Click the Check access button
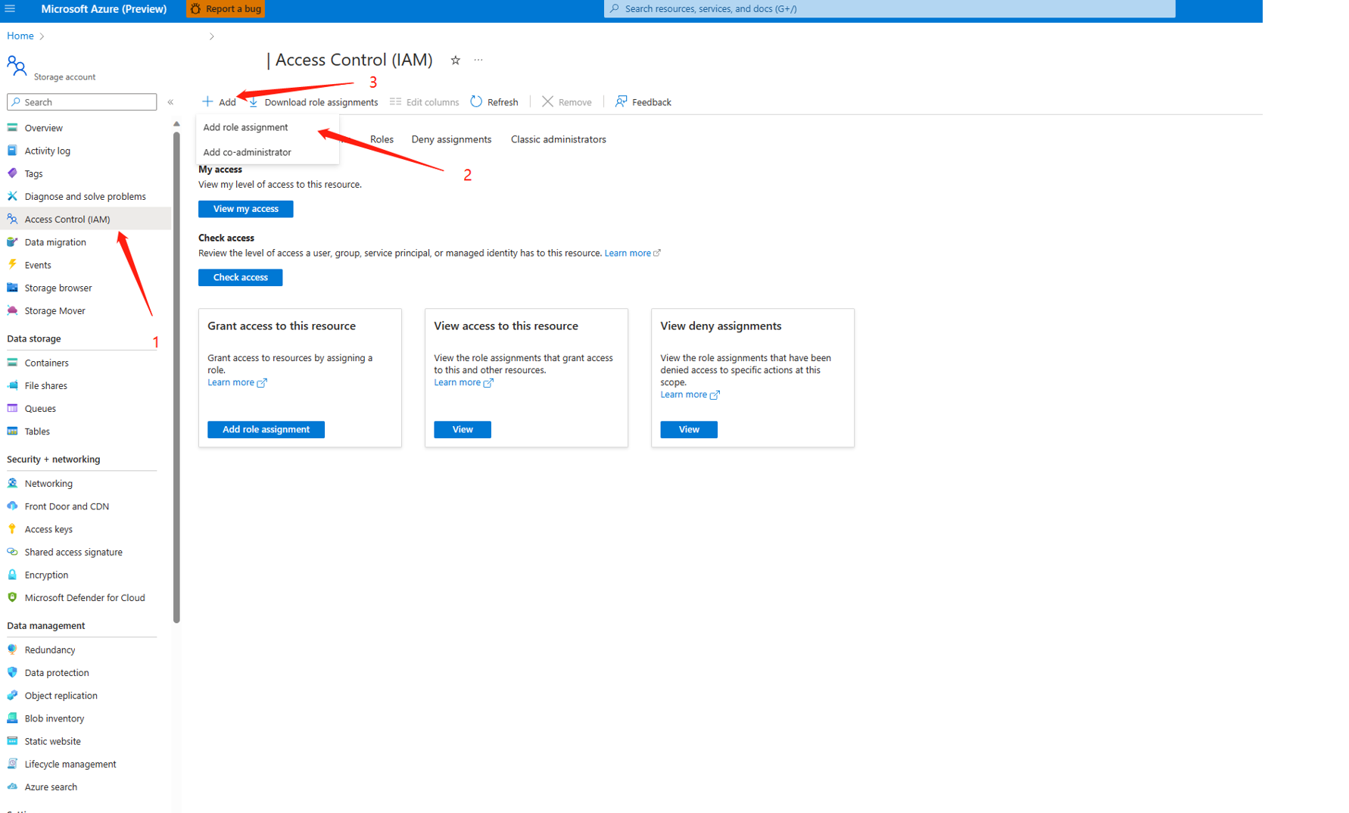The height and width of the screenshot is (813, 1349). [x=240, y=277]
